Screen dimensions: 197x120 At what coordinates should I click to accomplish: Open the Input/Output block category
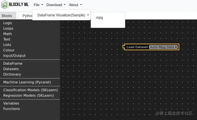pos(14,56)
